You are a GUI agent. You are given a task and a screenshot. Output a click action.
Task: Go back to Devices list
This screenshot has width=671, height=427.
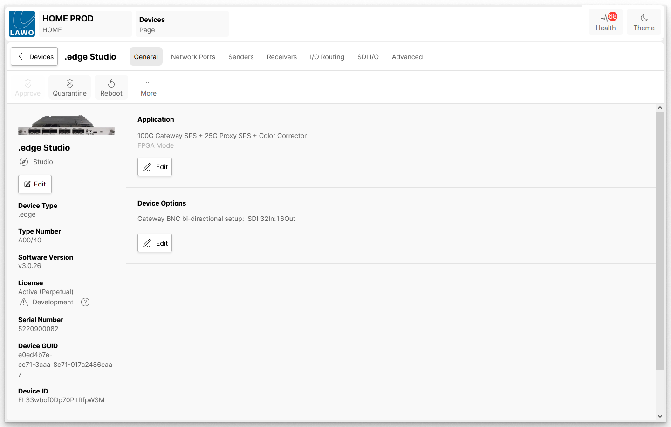[x=34, y=56]
